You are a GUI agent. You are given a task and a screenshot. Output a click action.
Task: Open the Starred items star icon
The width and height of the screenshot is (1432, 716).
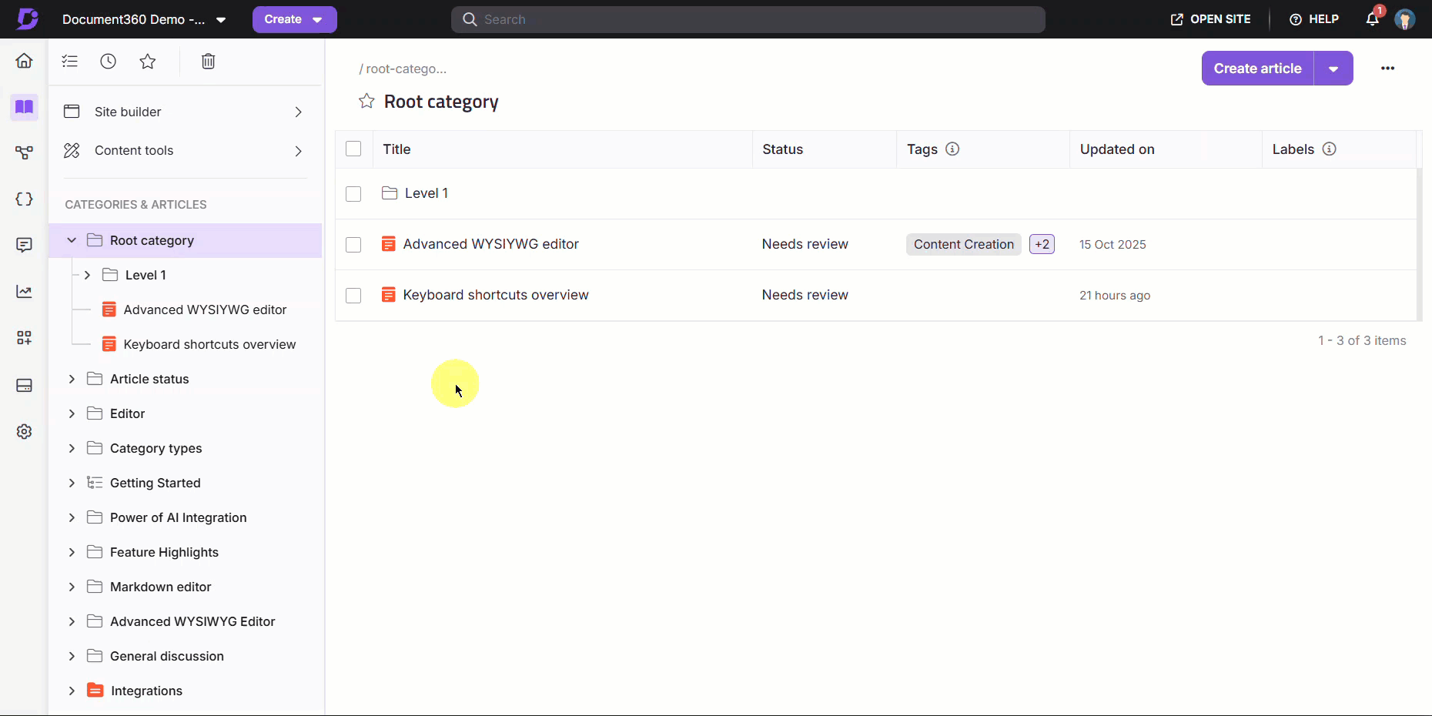click(148, 62)
